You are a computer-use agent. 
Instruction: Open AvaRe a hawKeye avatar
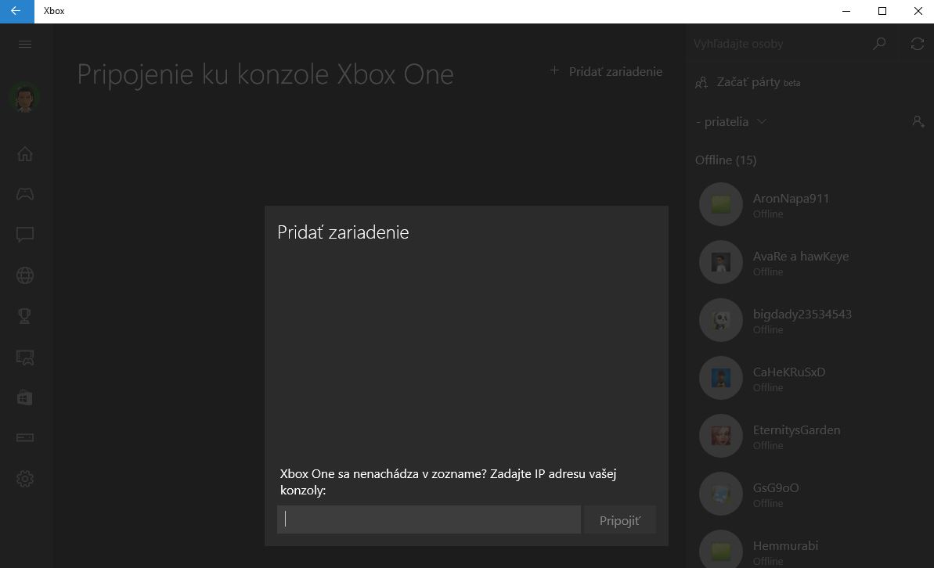coord(721,262)
